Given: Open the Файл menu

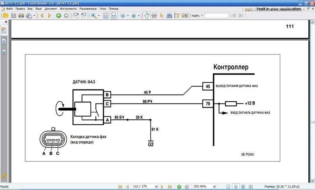Looking at the screenshot, I should click(x=9, y=8).
